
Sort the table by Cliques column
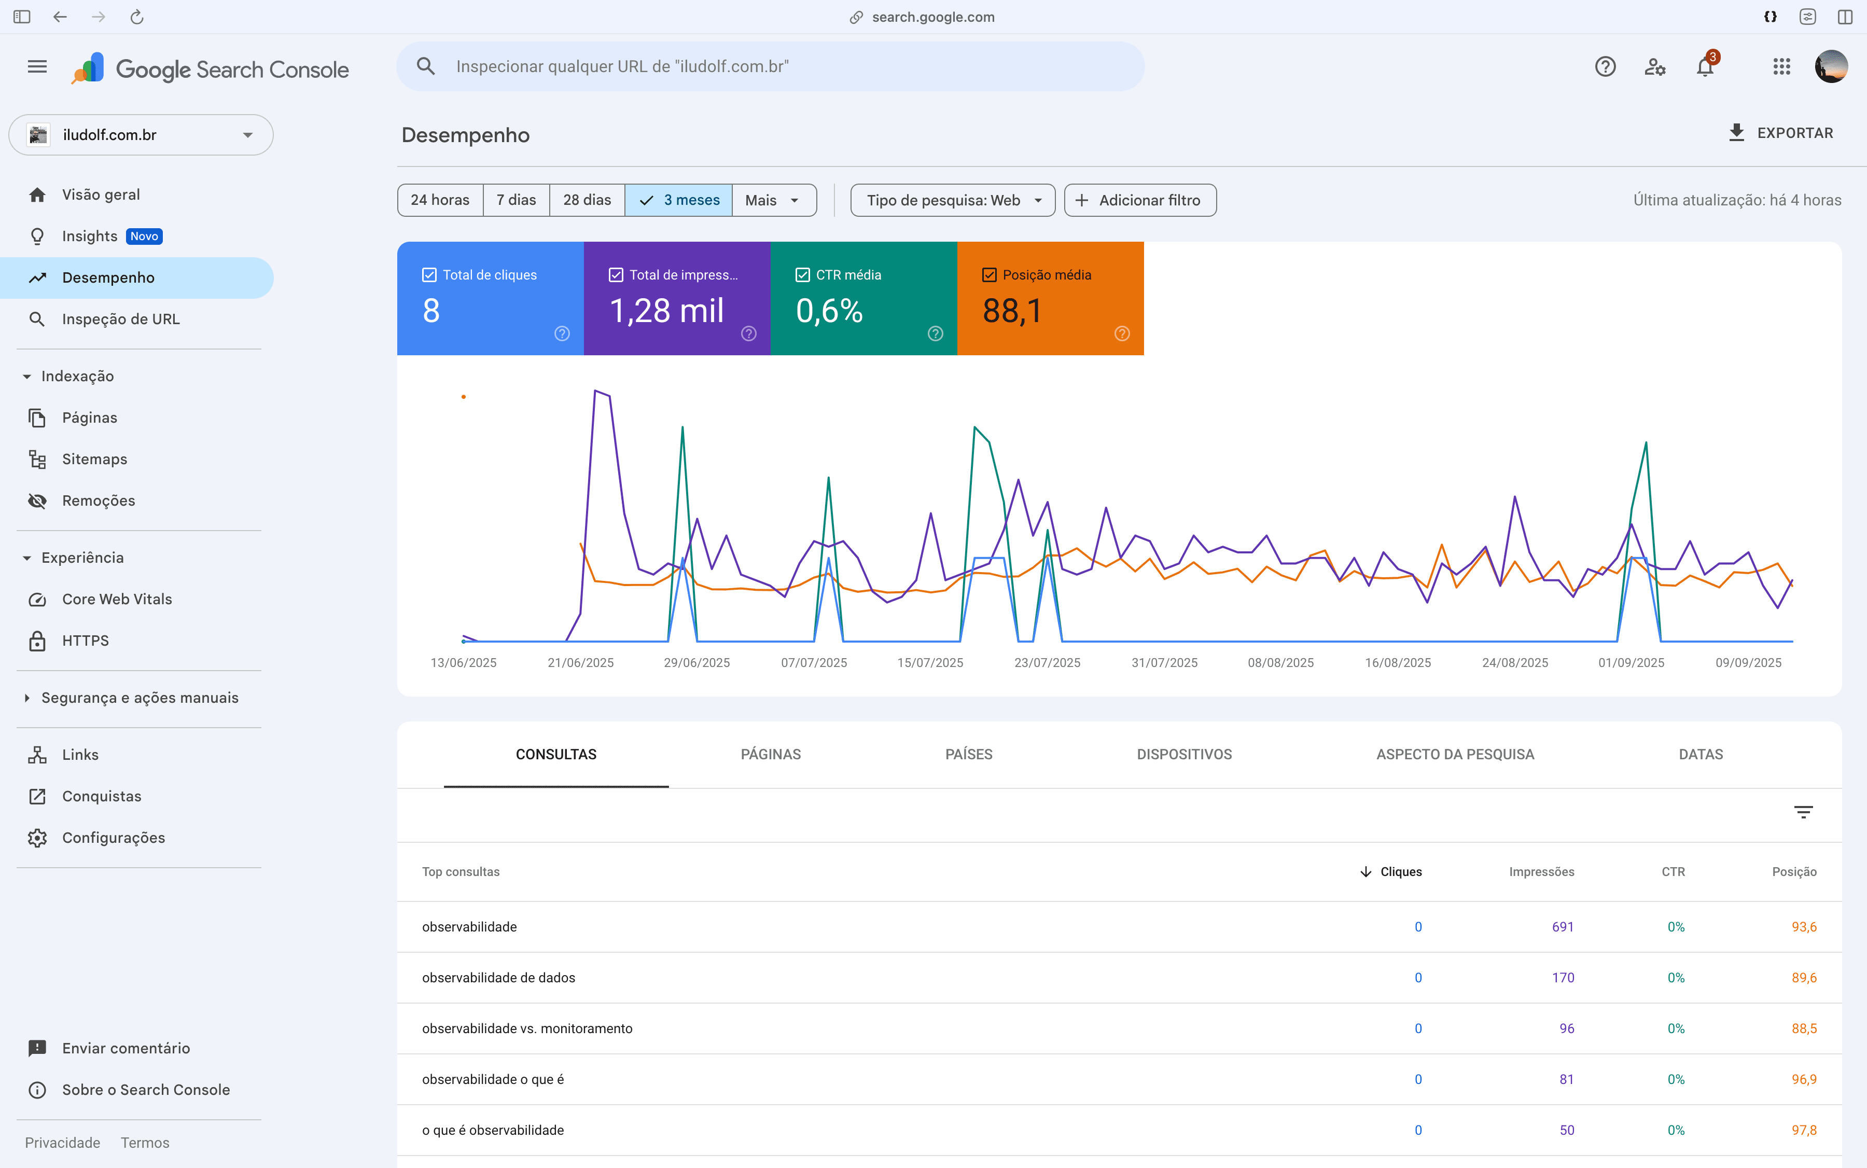[x=1400, y=871]
